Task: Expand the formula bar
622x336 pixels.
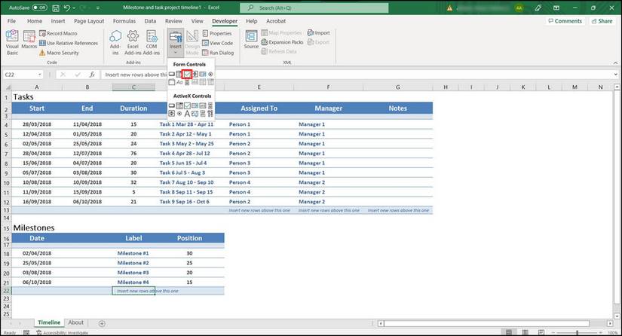Action: (615, 75)
